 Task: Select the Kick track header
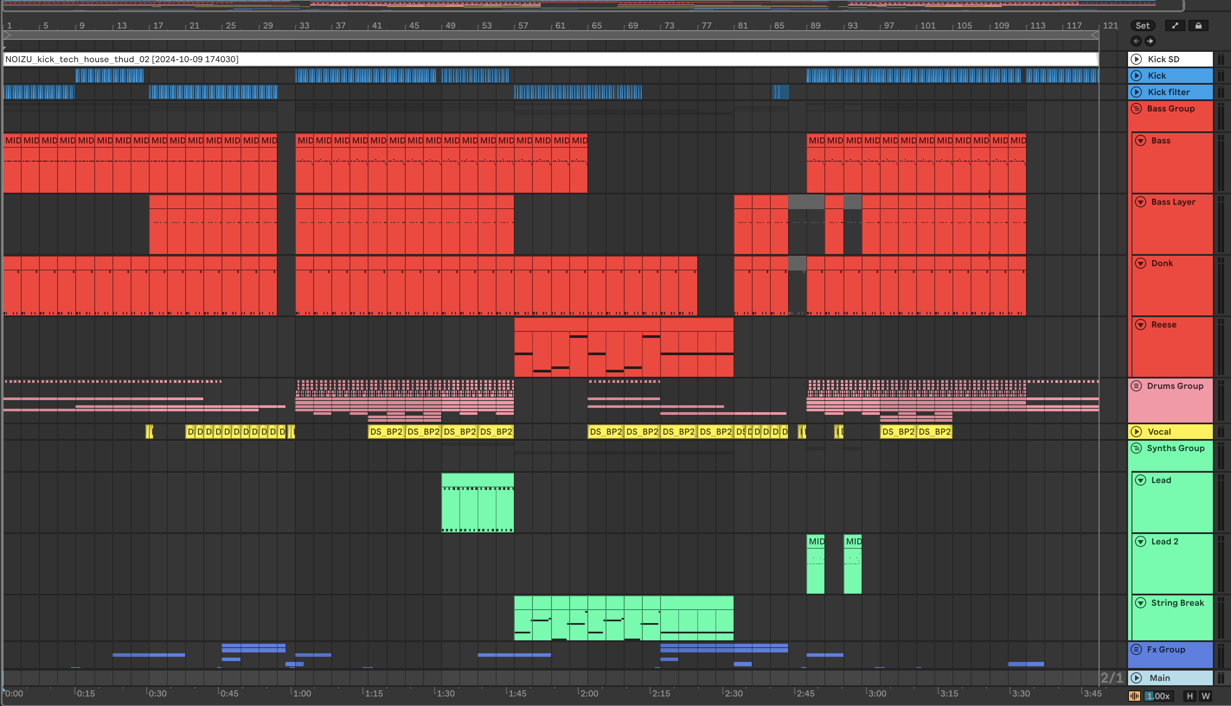[1170, 76]
